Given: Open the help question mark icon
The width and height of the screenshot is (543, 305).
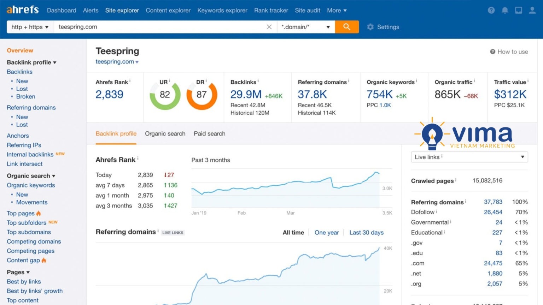Looking at the screenshot, I should click(491, 10).
